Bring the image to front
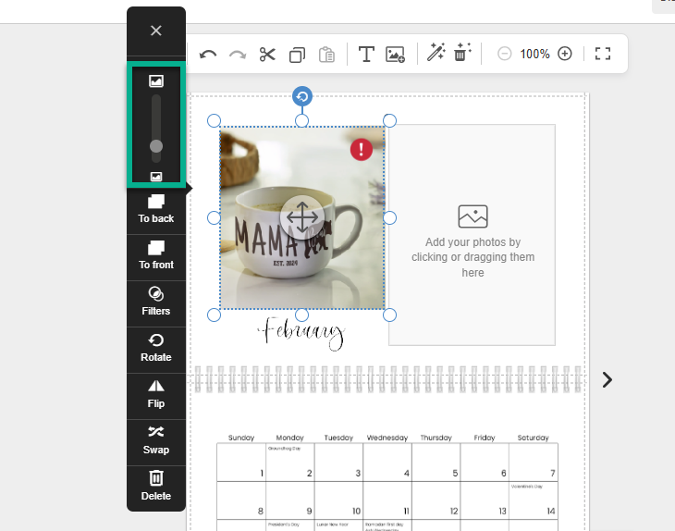675x531 pixels. [x=156, y=256]
